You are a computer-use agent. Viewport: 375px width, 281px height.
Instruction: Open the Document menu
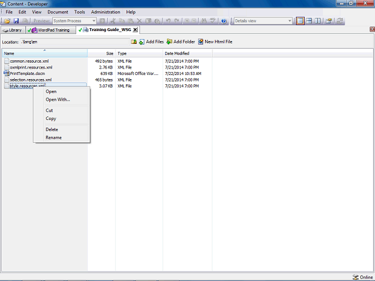[x=58, y=12]
